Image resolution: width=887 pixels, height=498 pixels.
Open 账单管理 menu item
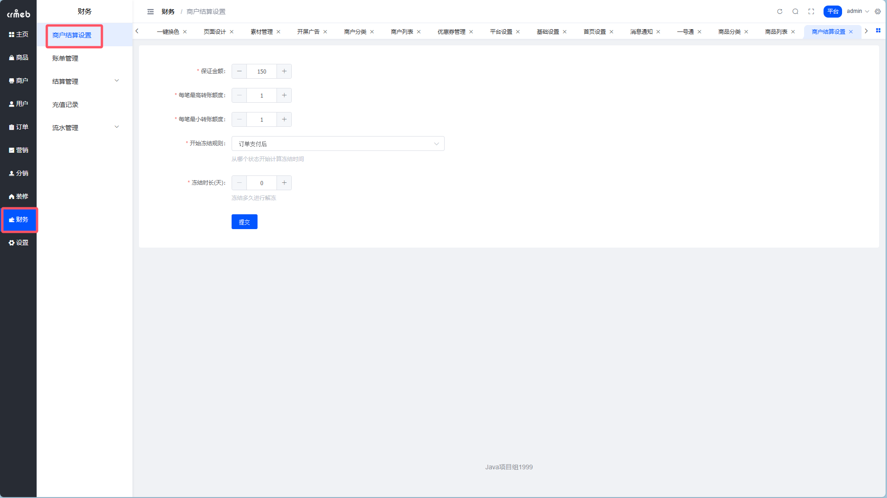tap(65, 58)
